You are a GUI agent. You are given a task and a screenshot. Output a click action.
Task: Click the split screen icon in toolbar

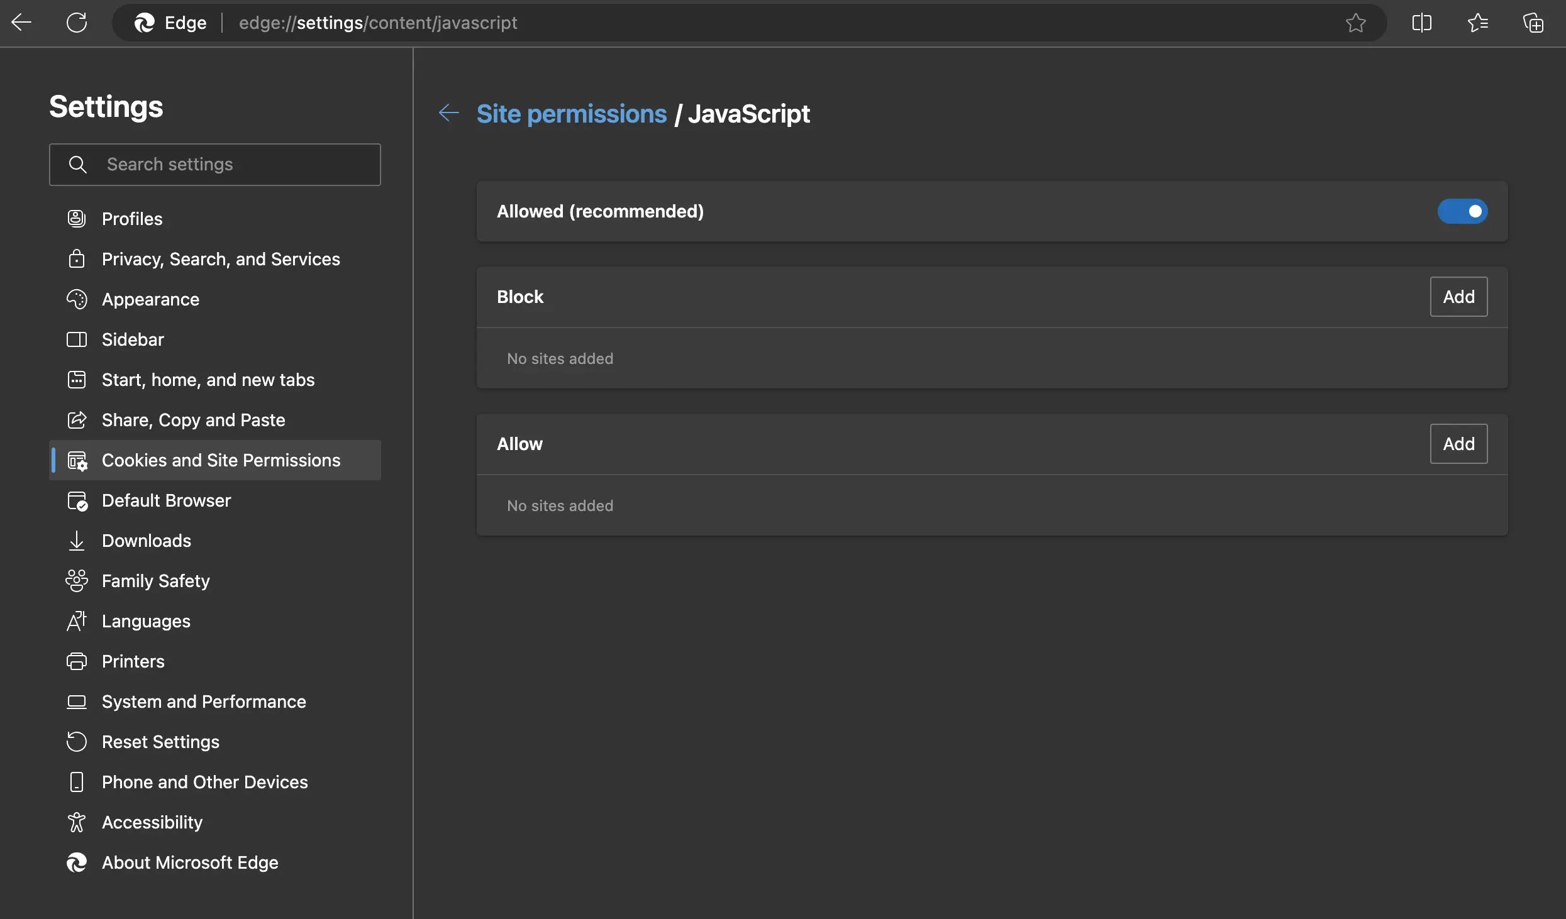(1421, 23)
